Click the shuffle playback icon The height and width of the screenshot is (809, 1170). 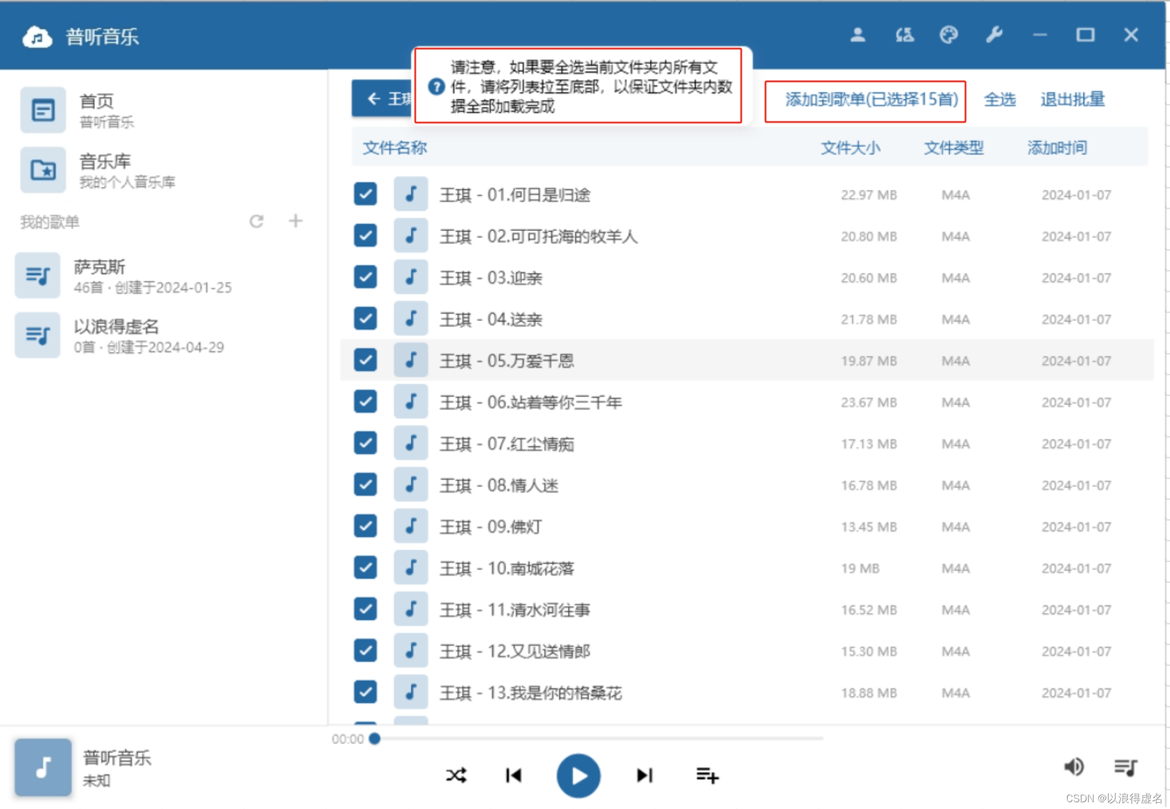pos(456,775)
